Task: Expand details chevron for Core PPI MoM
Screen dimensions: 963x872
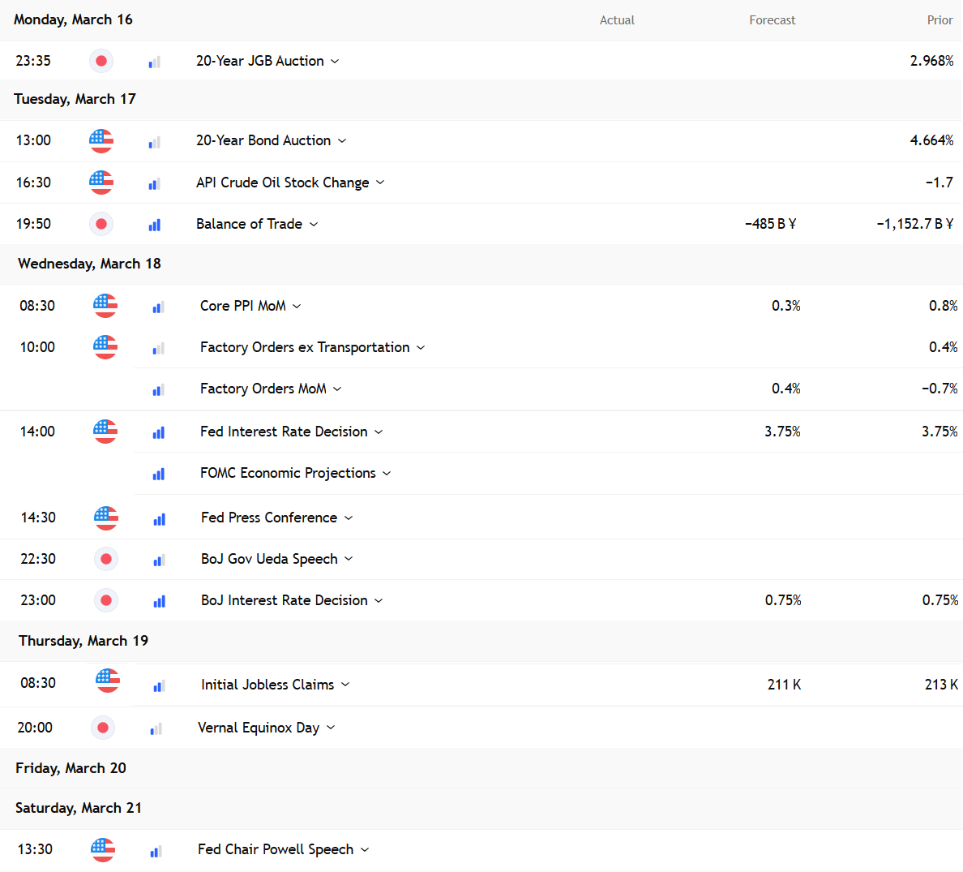Action: [x=297, y=306]
